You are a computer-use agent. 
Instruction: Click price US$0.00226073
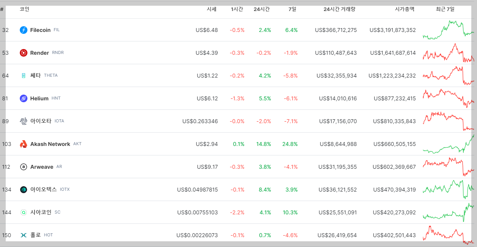coord(197,235)
